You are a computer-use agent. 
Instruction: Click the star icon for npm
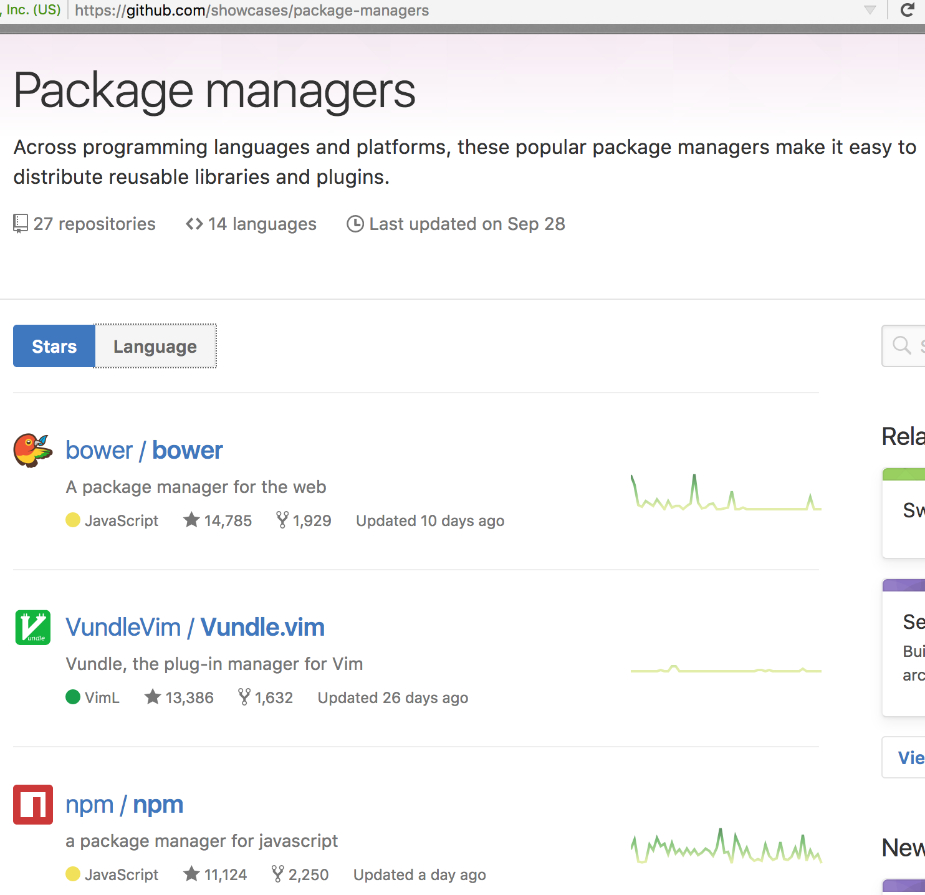coord(191,873)
